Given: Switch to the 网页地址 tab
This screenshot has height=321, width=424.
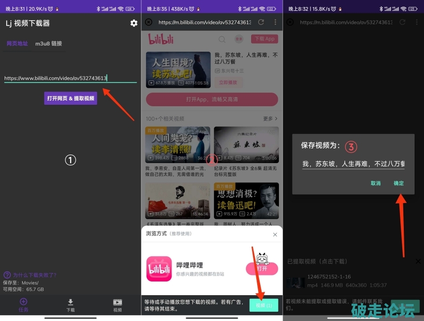Looking at the screenshot, I should pyautogui.click(x=17, y=44).
